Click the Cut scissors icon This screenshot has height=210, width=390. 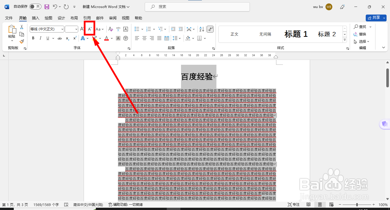22,27
